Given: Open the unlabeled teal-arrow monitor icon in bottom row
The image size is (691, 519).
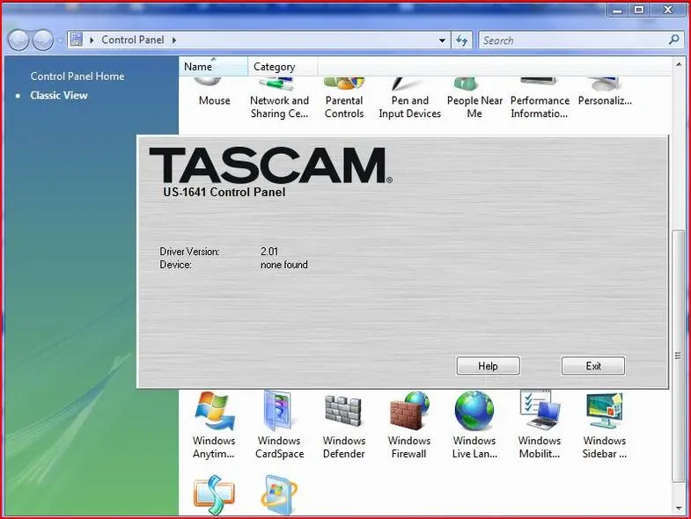Looking at the screenshot, I should coord(214,494).
